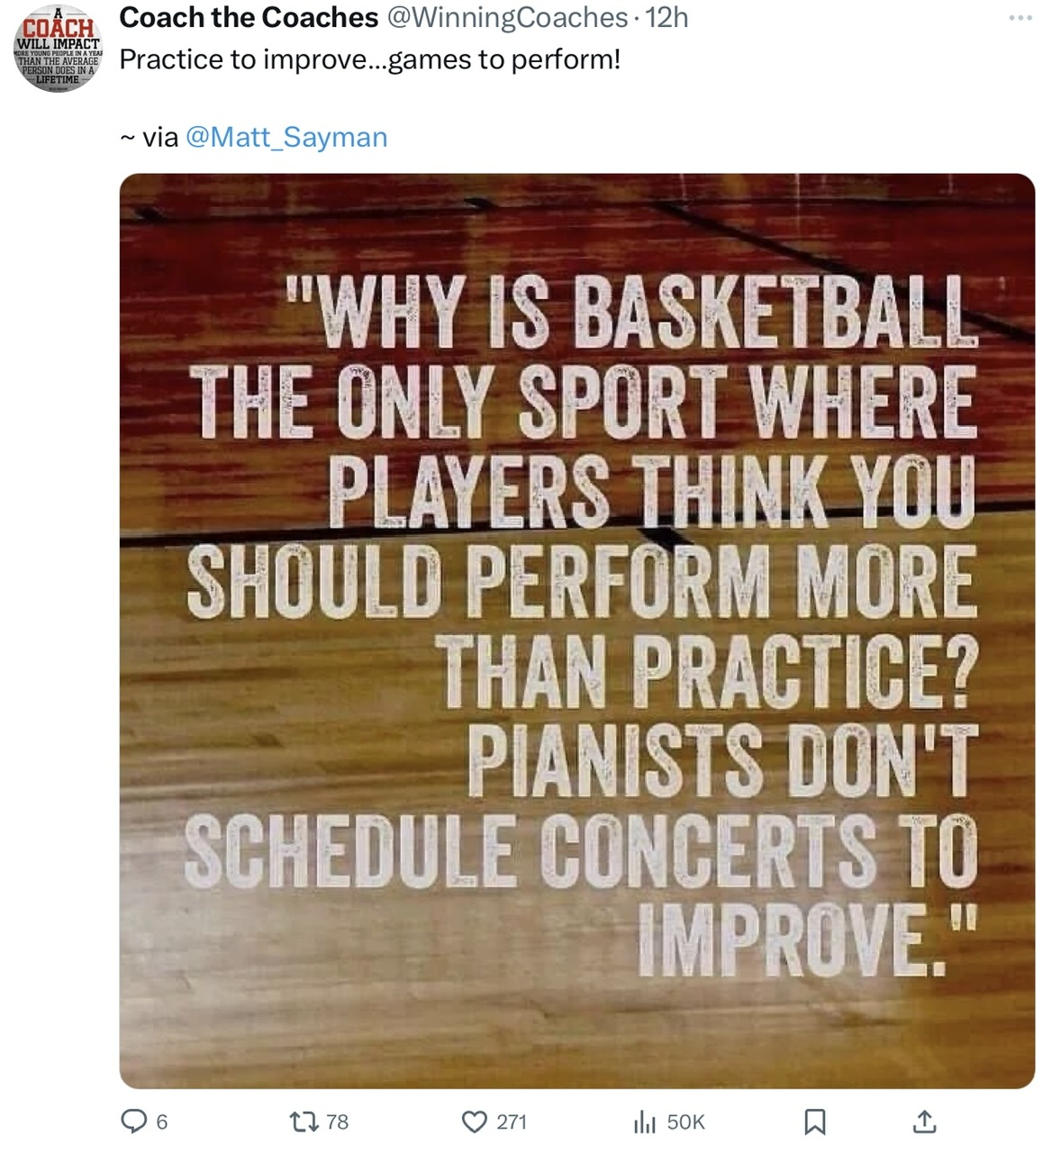Click the repost count of 78
The width and height of the screenshot is (1052, 1153).
(x=337, y=1121)
